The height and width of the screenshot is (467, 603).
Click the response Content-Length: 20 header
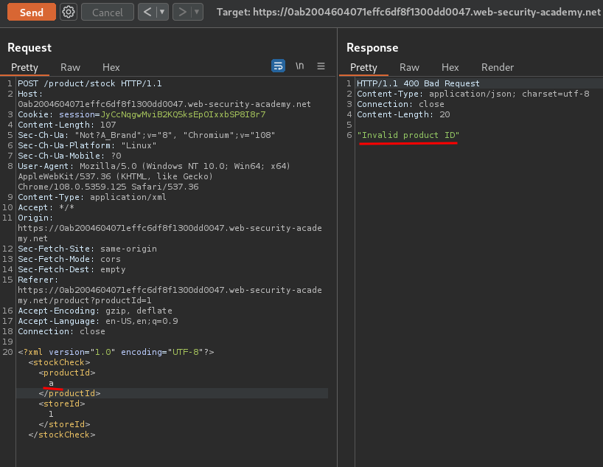pos(403,114)
